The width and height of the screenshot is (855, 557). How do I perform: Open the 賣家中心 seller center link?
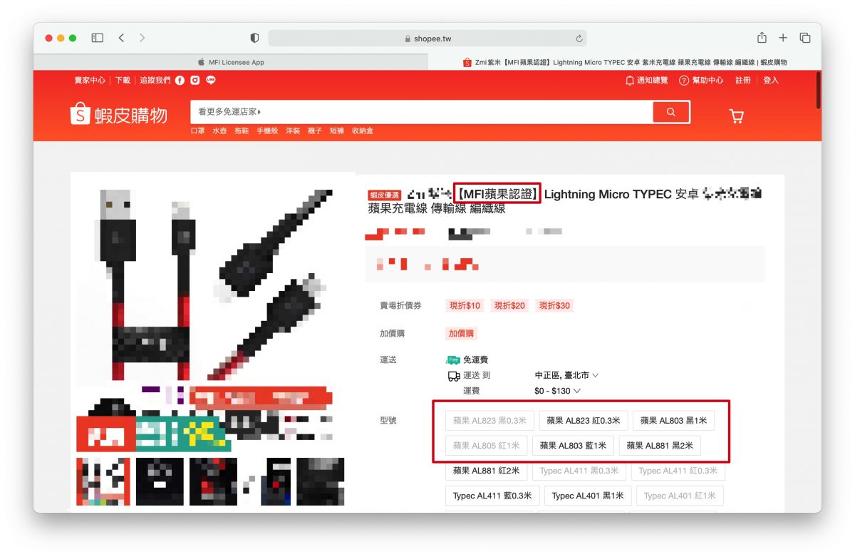90,81
